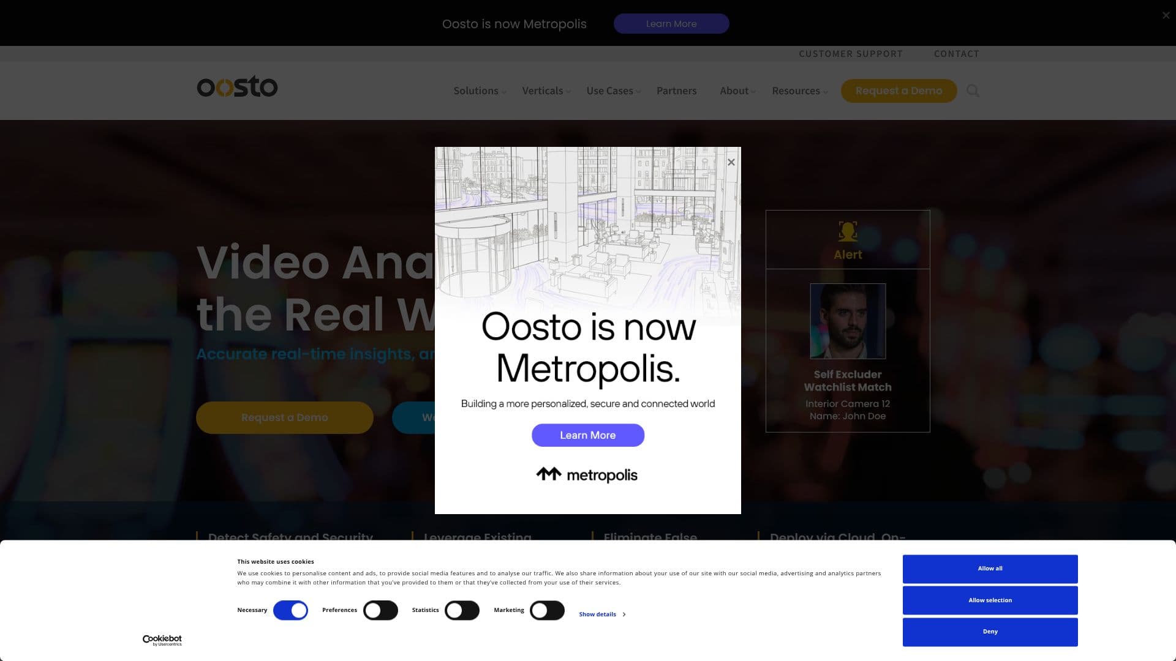
Task: Deny cookies with the Deny button
Action: [990, 632]
